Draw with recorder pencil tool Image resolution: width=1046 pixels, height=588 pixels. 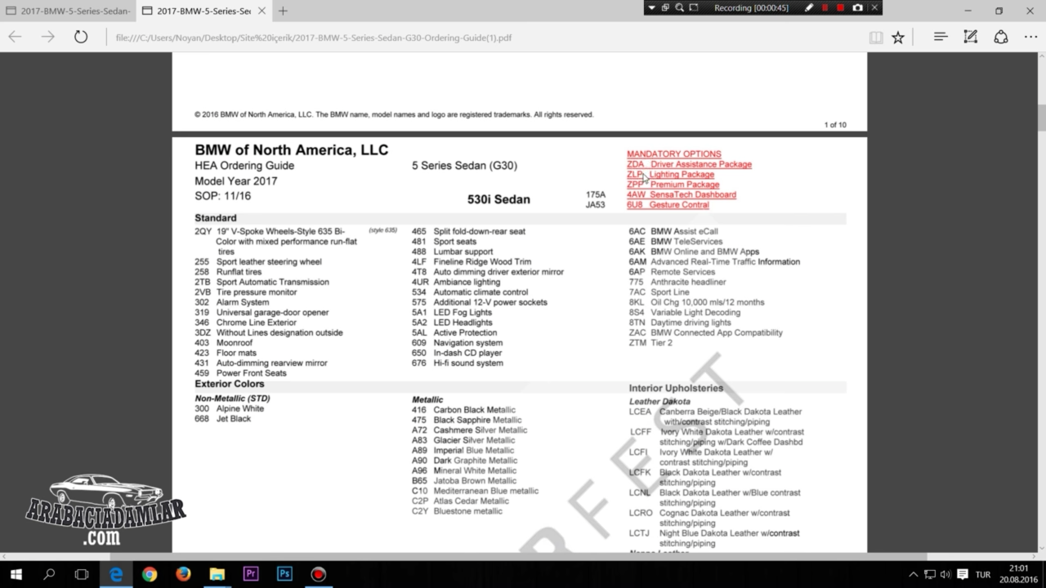pos(809,7)
